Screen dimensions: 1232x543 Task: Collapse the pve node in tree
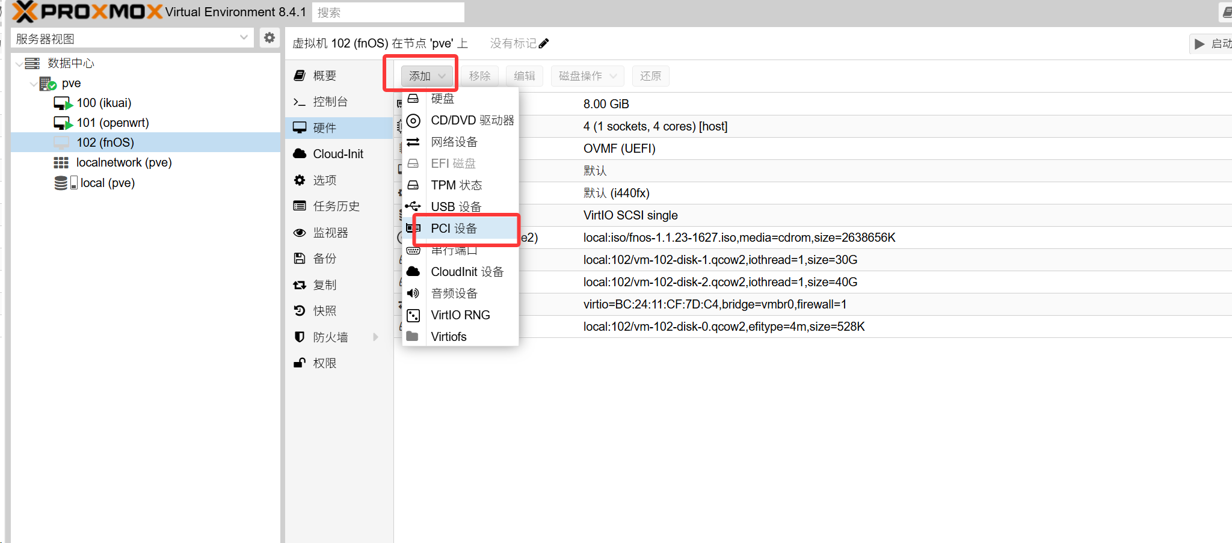point(33,84)
